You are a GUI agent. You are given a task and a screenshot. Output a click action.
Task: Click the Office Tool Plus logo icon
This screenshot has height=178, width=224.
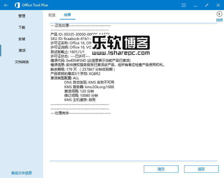[x=18, y=5]
